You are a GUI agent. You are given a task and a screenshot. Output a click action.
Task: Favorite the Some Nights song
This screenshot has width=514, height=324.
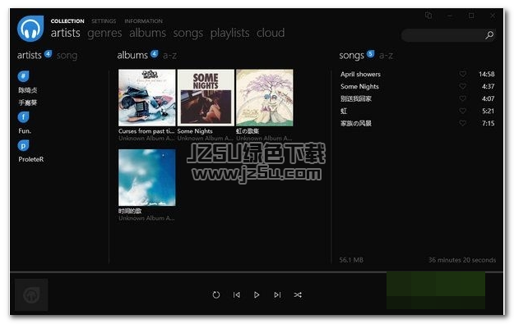pos(462,86)
